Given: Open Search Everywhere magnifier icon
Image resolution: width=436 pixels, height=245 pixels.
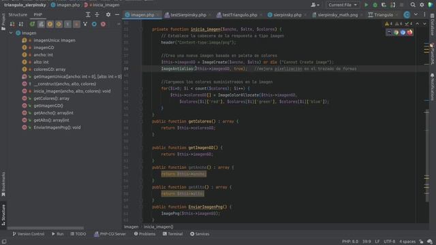Looking at the screenshot, I should coord(413,5).
